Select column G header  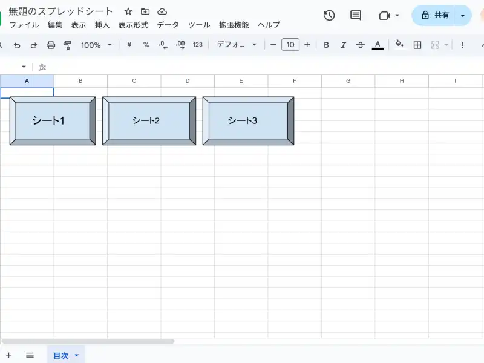348,81
